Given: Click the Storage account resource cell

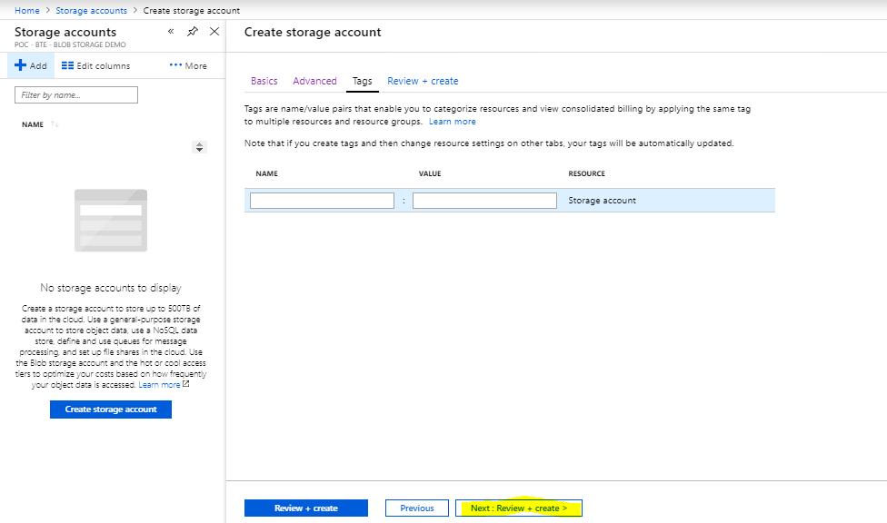Looking at the screenshot, I should (602, 201).
